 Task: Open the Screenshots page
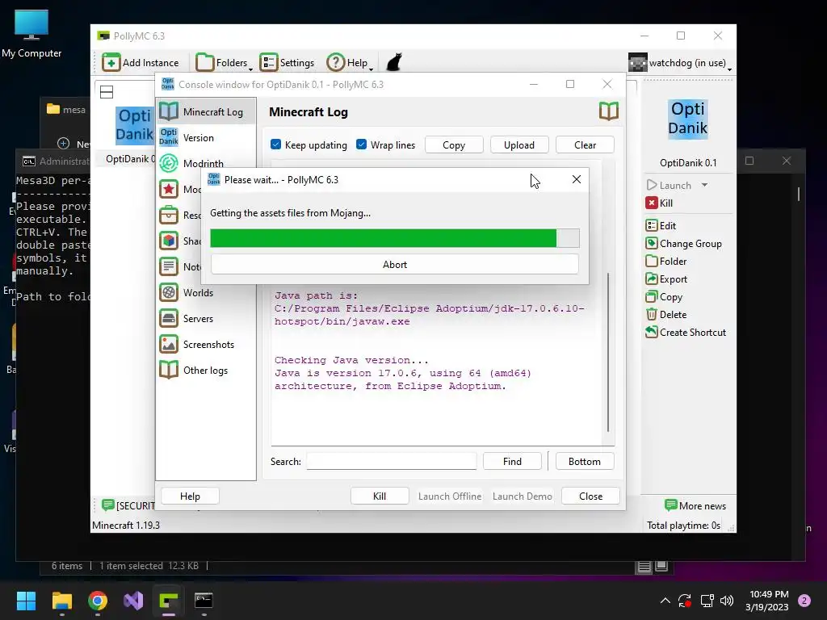pyautogui.click(x=206, y=344)
